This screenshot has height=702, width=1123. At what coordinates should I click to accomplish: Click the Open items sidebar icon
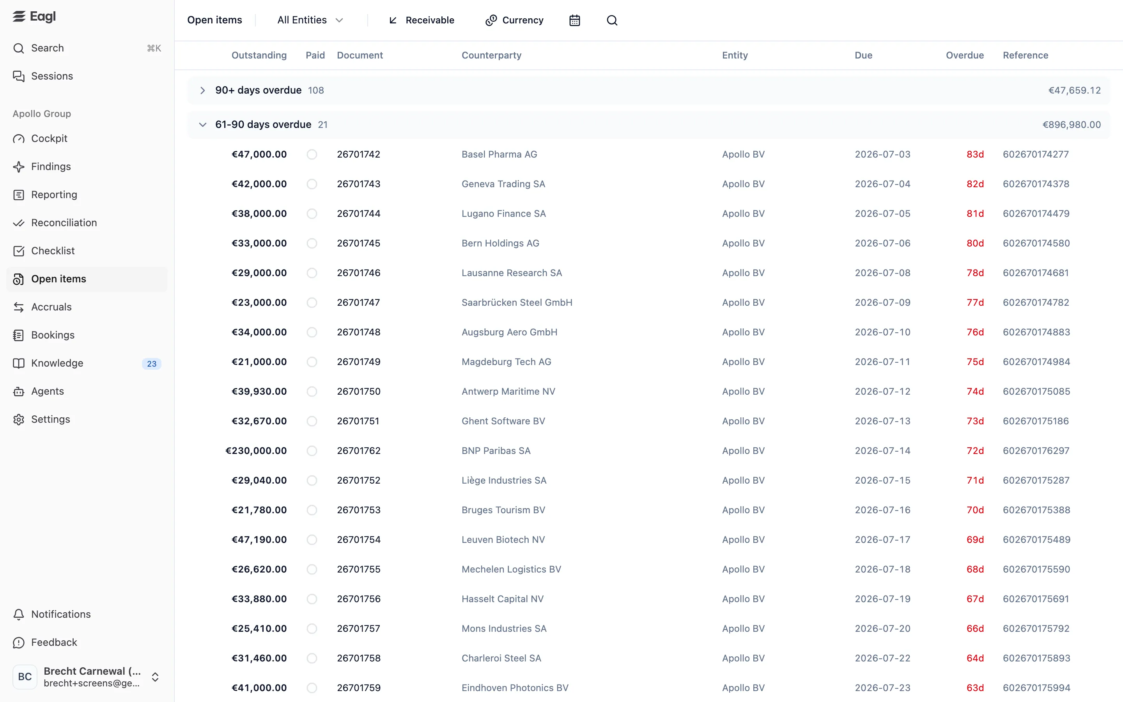[19, 279]
